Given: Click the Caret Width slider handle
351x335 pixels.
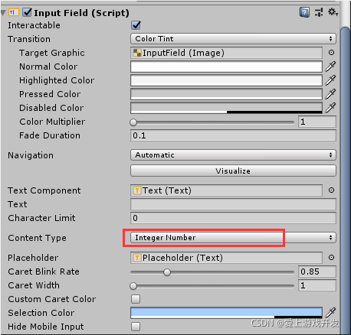Looking at the screenshot, I should (133, 286).
